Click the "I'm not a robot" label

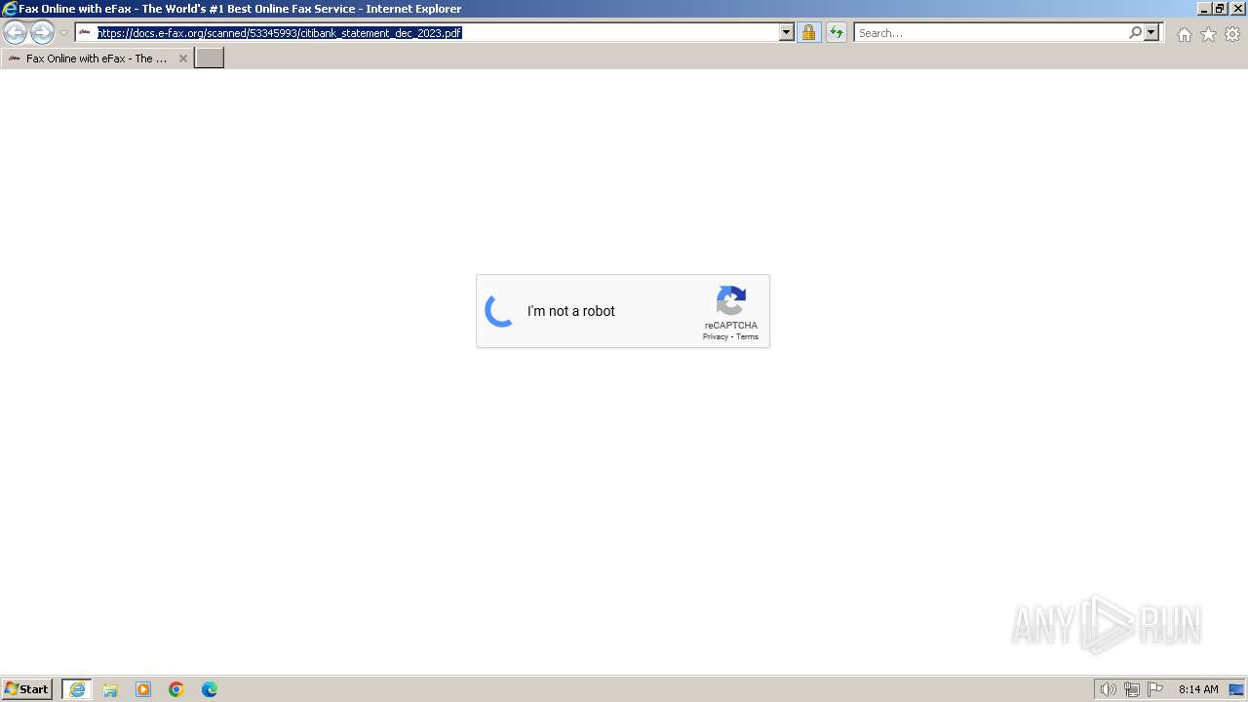coord(571,311)
